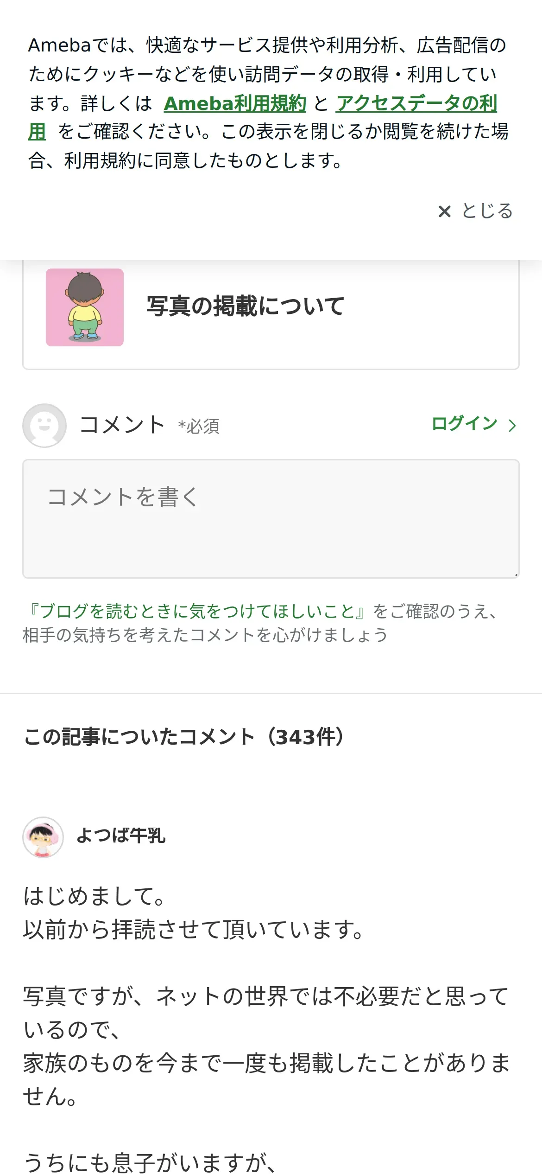Click the chevron arrow next to ログイン
Viewport: 542px width, 1174px height.
[x=512, y=425]
